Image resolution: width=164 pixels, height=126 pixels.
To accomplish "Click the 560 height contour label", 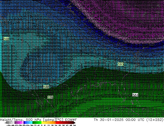I will 121,64.
